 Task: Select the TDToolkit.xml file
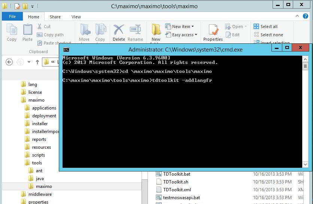pos(174,190)
